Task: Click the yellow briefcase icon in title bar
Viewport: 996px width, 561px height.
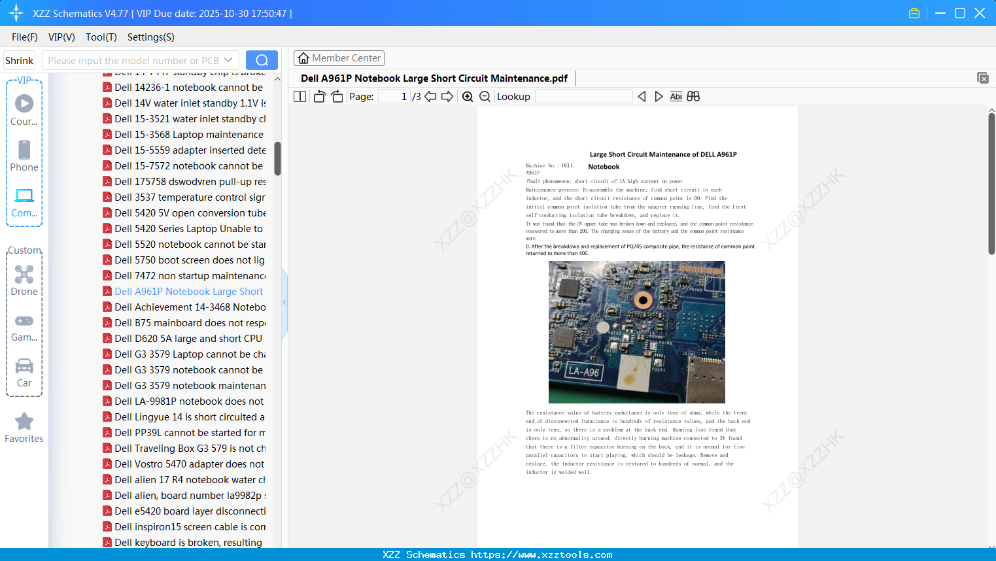Action: pyautogui.click(x=914, y=13)
